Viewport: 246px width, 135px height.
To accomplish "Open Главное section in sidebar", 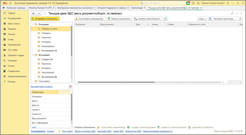I will click(11, 13).
